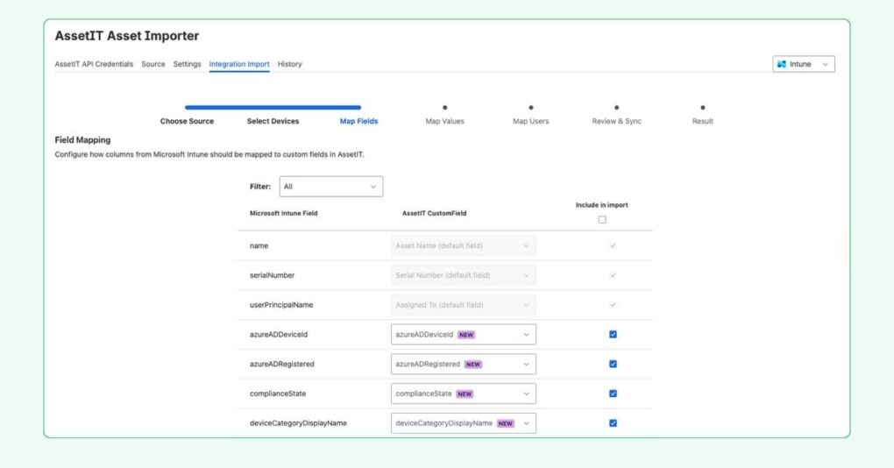Open the Assigned To default field dropdown

463,305
